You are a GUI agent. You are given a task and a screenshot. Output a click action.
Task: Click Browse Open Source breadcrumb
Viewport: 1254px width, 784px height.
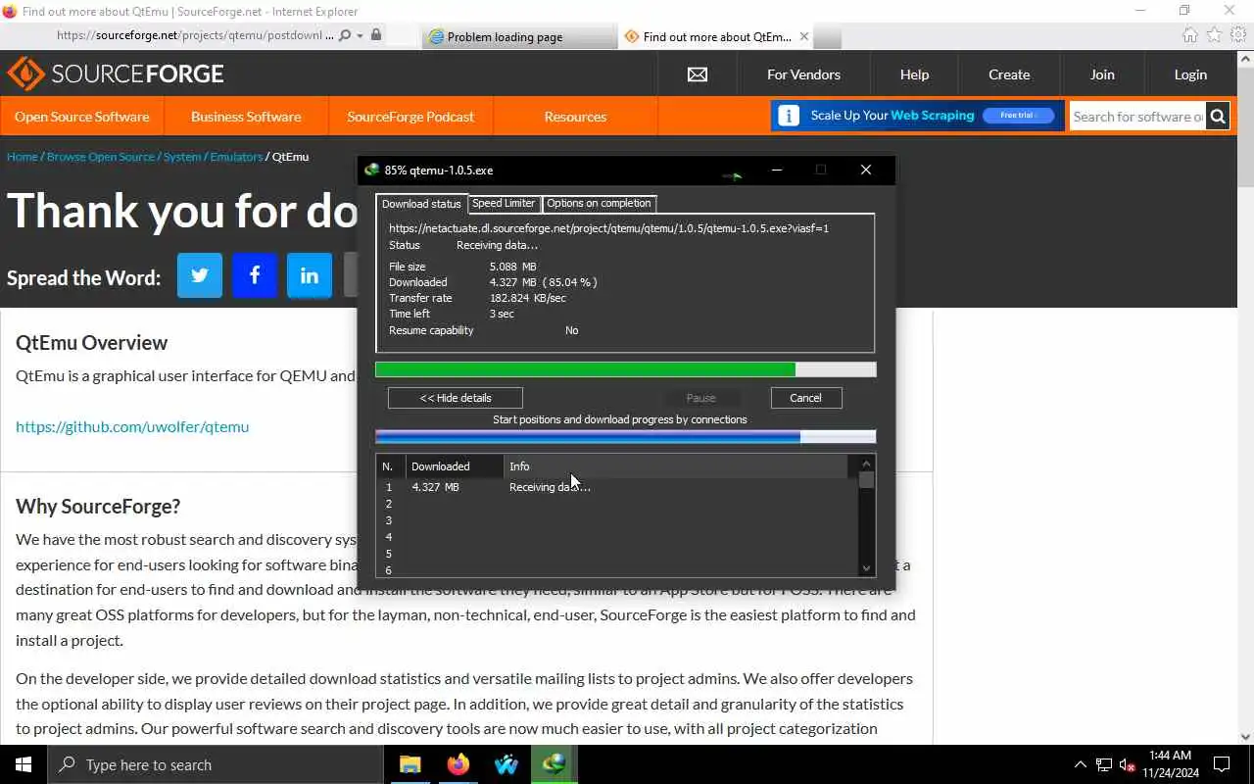click(x=101, y=157)
